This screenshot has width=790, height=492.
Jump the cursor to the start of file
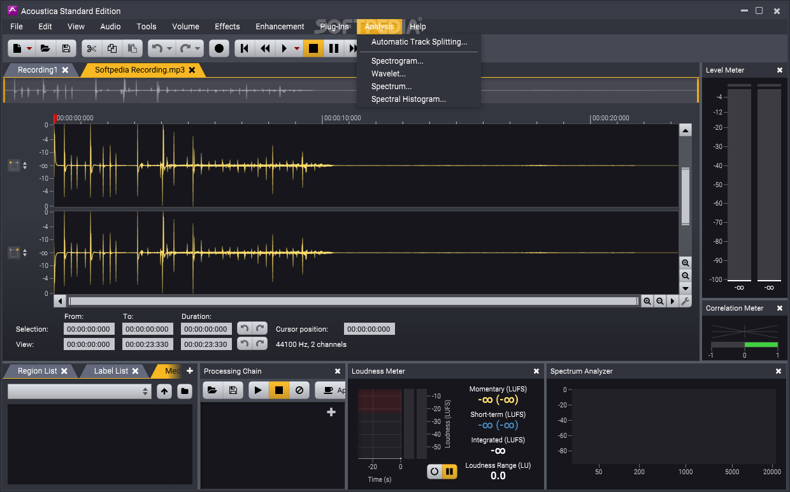tap(245, 48)
